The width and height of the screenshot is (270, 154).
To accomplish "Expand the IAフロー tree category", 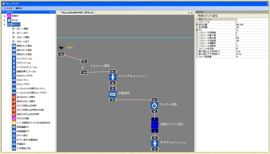I will 5,20.
